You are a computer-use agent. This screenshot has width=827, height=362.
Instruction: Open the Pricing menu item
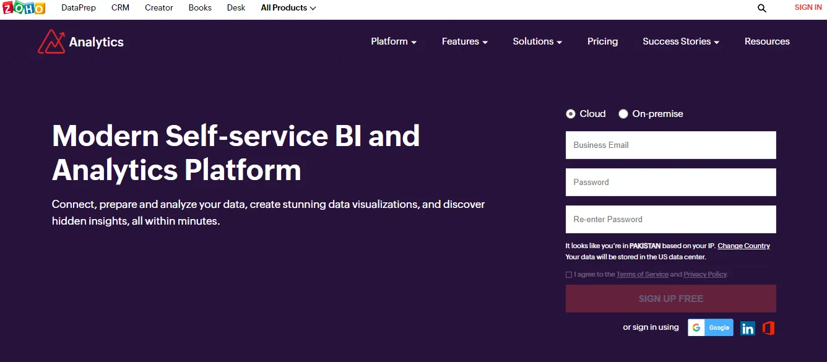[602, 41]
